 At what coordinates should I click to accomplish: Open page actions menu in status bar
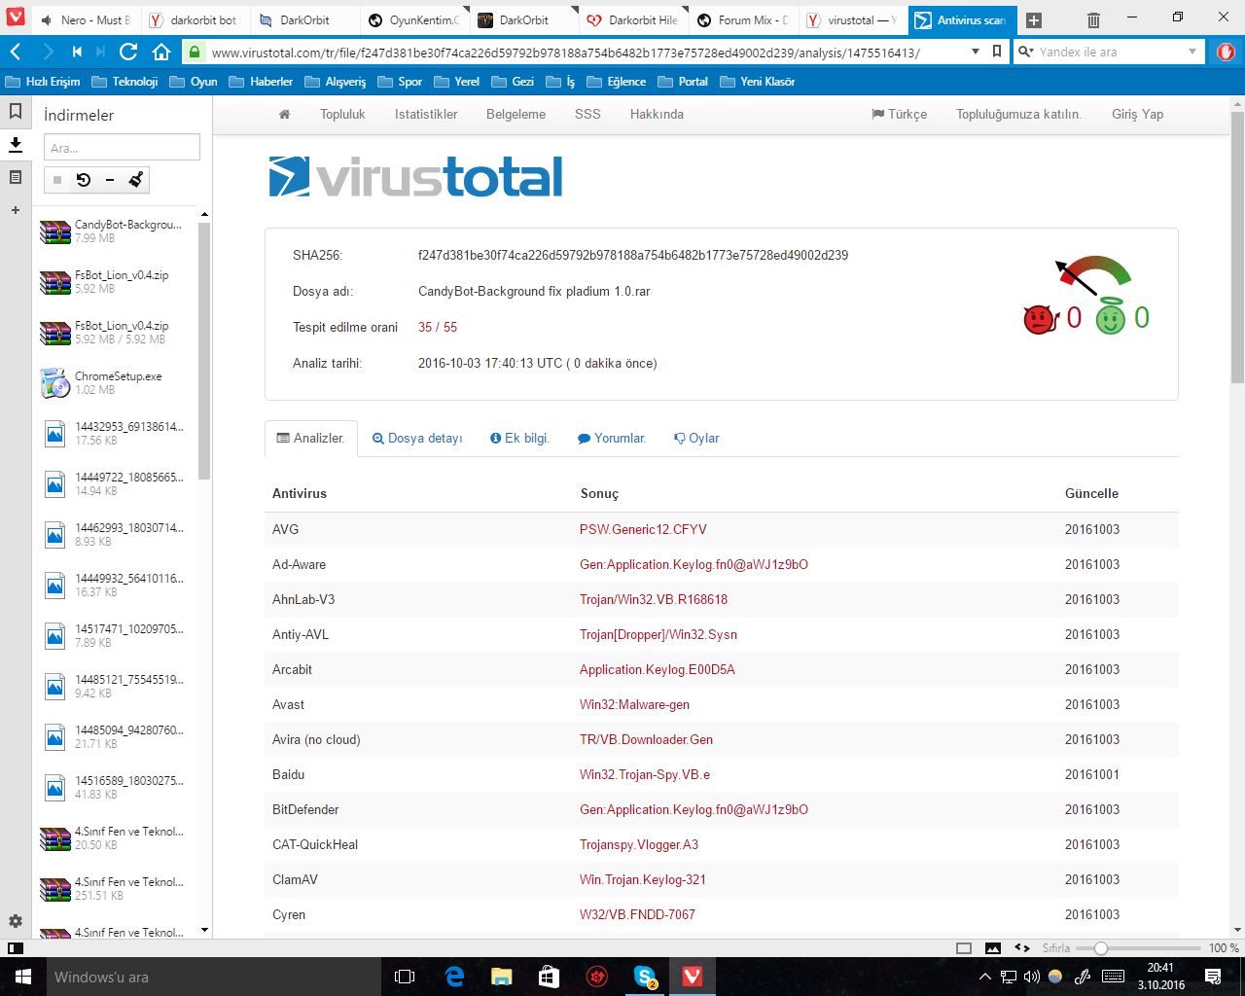point(1022,948)
